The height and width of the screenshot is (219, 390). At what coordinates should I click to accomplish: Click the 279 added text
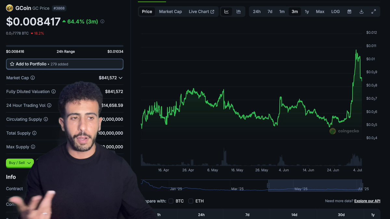pos(59,64)
